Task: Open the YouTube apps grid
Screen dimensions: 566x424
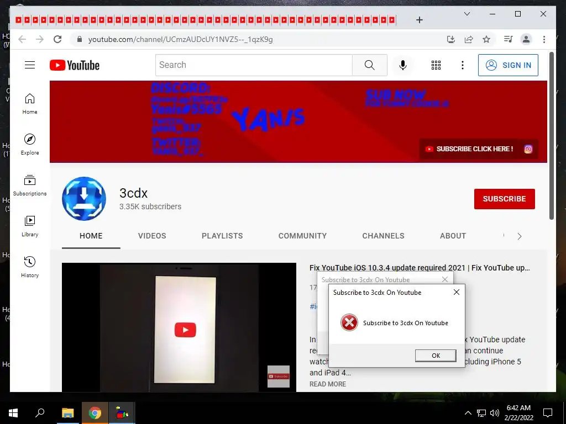Action: [x=436, y=65]
